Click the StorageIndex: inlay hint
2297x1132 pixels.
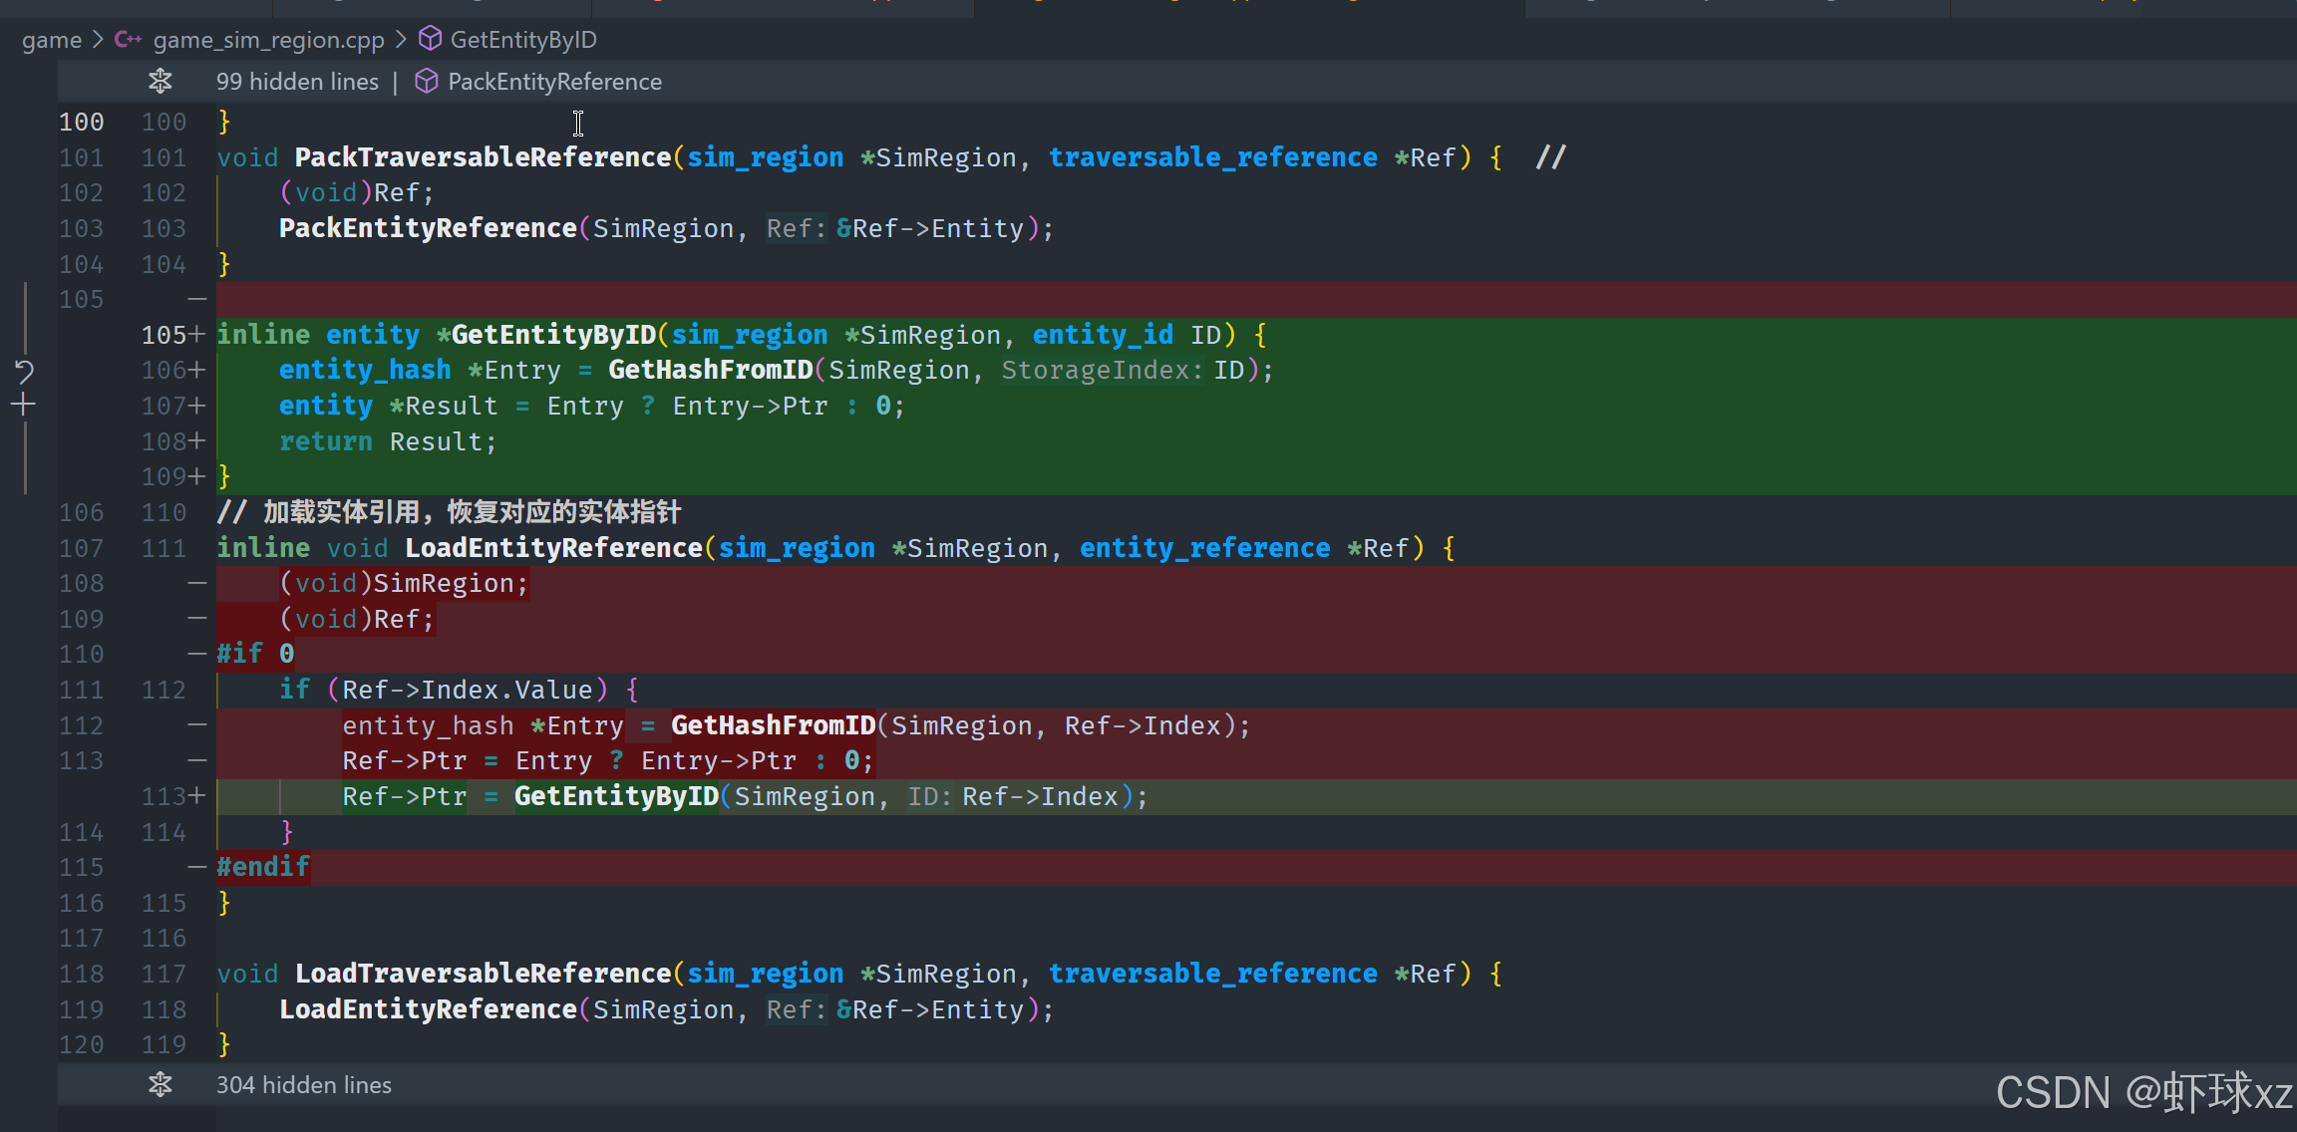pos(1102,371)
